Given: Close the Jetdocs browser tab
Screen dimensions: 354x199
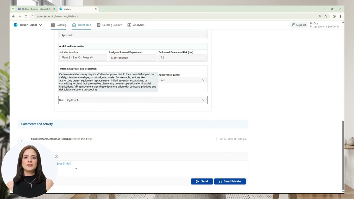Looking at the screenshot, I should coord(96,9).
